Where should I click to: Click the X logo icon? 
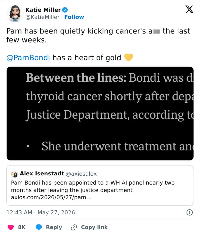(x=189, y=9)
